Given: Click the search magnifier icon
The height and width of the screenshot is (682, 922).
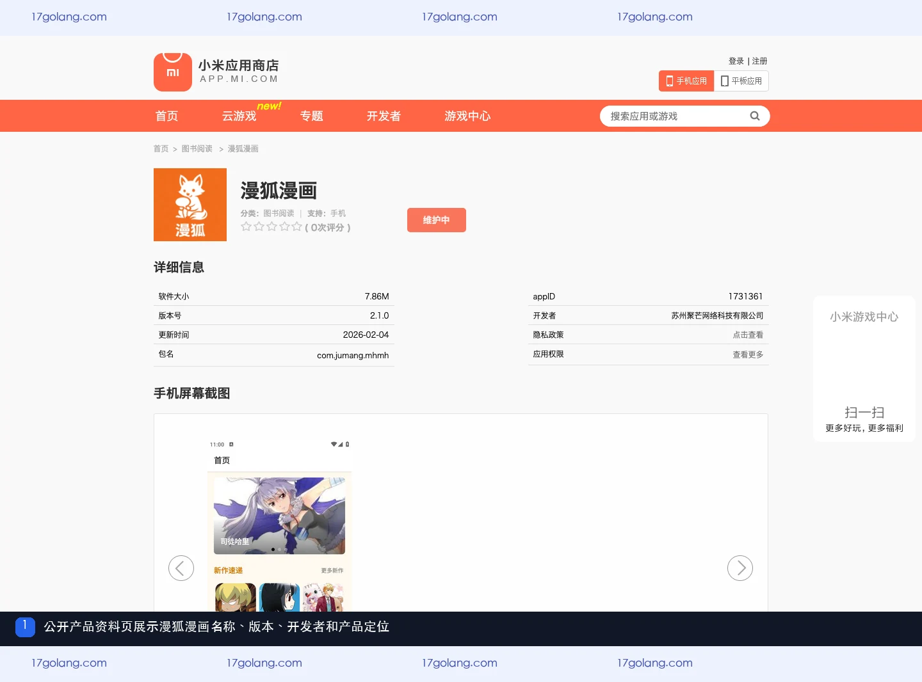Looking at the screenshot, I should (755, 116).
